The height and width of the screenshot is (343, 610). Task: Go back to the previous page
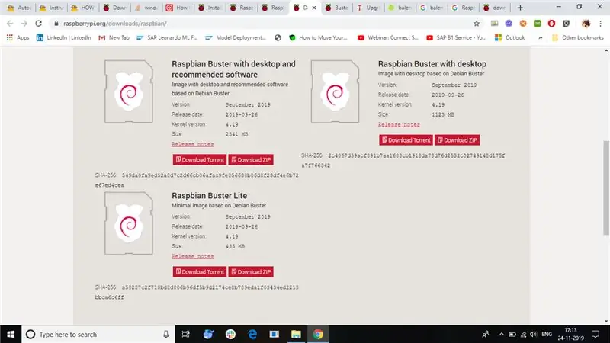pos(10,24)
